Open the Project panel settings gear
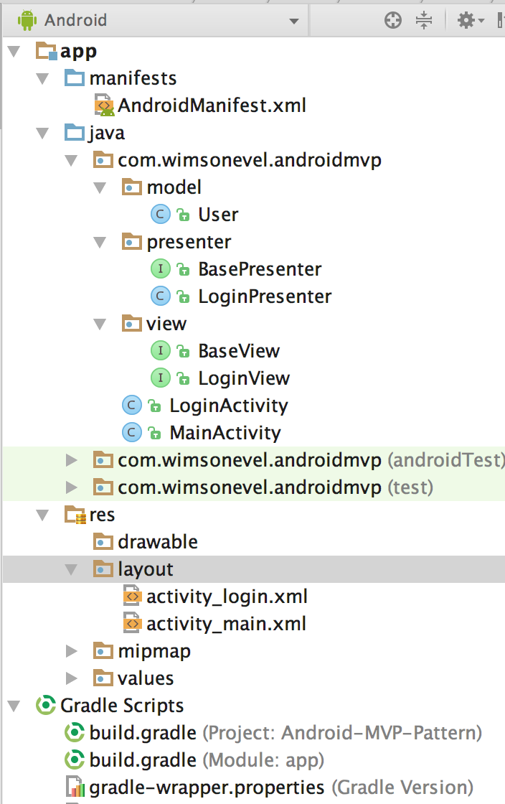 click(463, 19)
